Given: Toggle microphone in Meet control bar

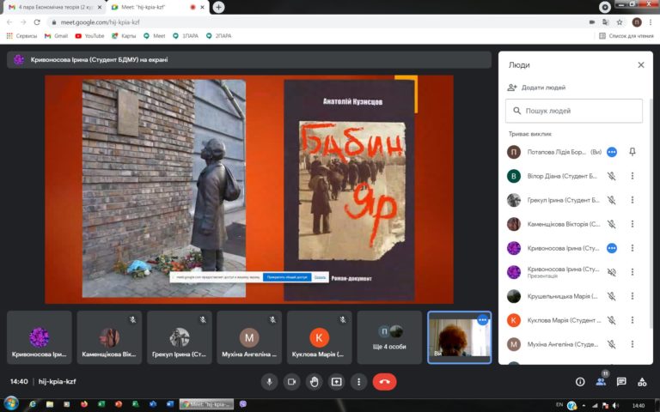Looking at the screenshot, I should point(269,382).
